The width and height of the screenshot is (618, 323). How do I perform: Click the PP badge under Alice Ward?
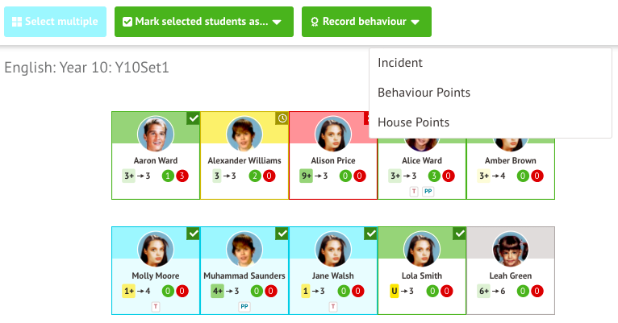(428, 191)
